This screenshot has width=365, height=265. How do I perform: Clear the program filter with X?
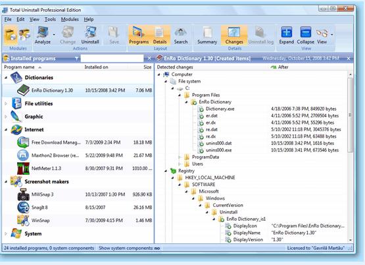coord(149,58)
